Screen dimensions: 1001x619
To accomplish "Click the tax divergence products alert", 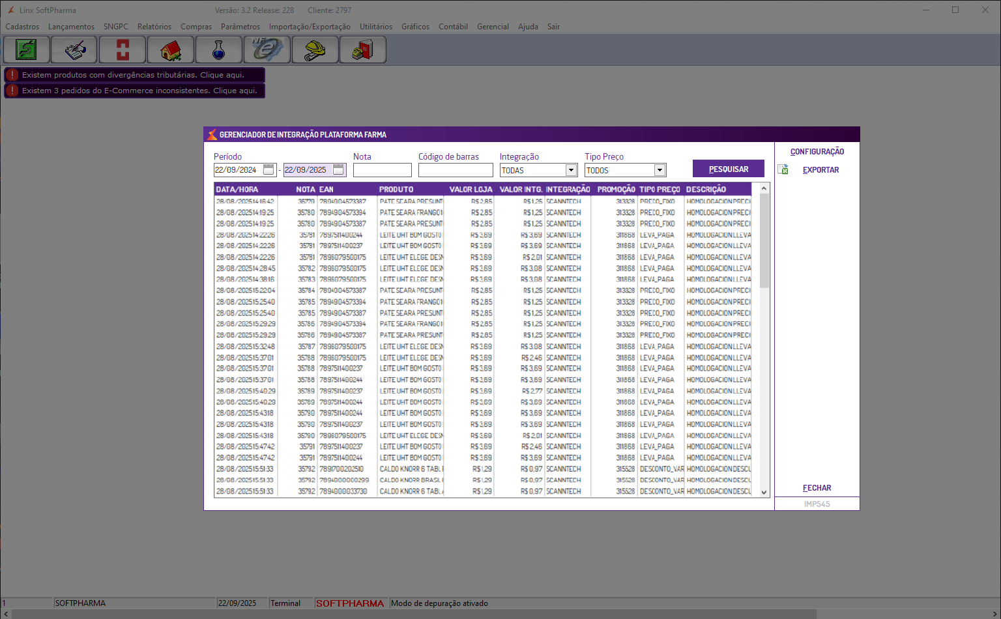I will click(134, 75).
